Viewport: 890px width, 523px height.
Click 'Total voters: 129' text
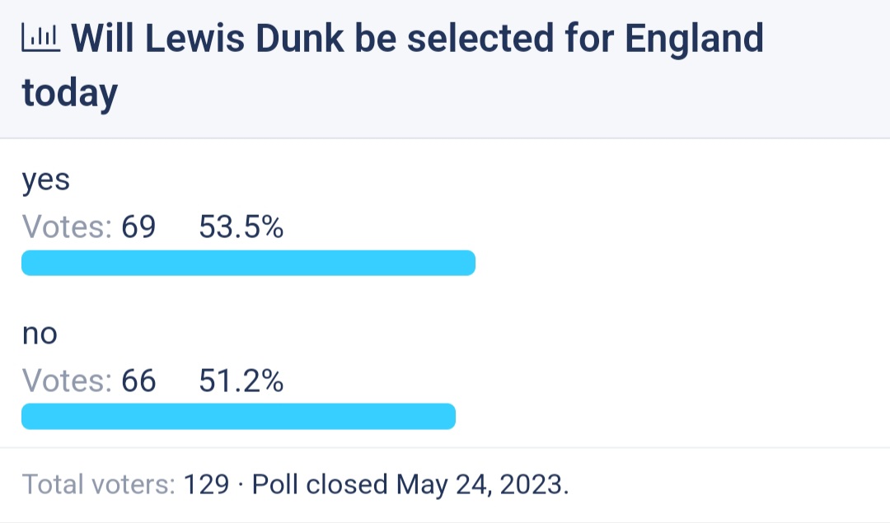click(125, 484)
